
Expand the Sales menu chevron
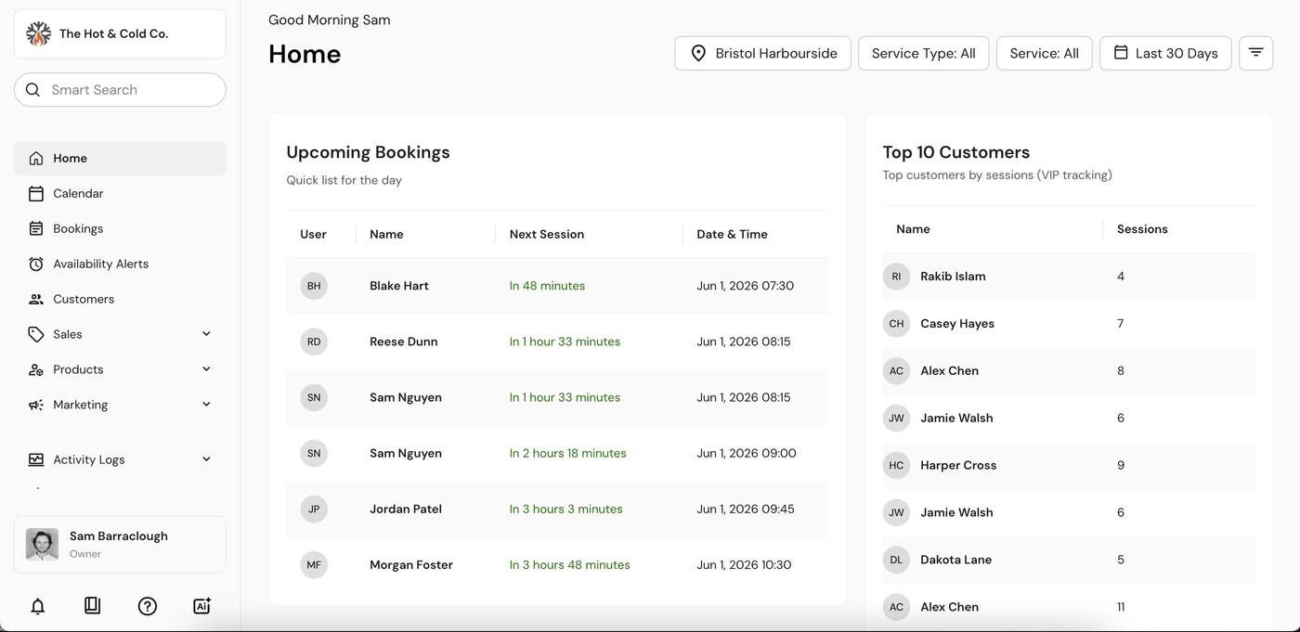point(206,334)
